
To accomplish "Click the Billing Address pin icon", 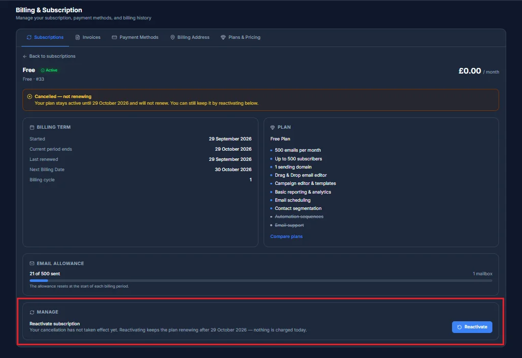I will point(173,37).
